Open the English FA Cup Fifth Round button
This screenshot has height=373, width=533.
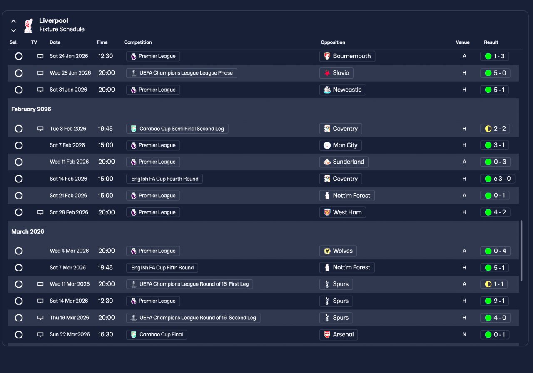pyautogui.click(x=162, y=268)
